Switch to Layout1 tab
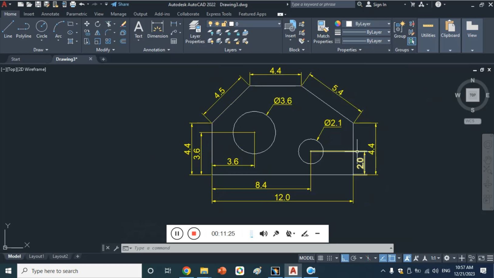The image size is (494, 278). [x=36, y=256]
